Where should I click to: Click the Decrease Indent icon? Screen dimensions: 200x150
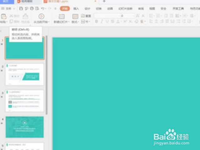(x=166, y=16)
